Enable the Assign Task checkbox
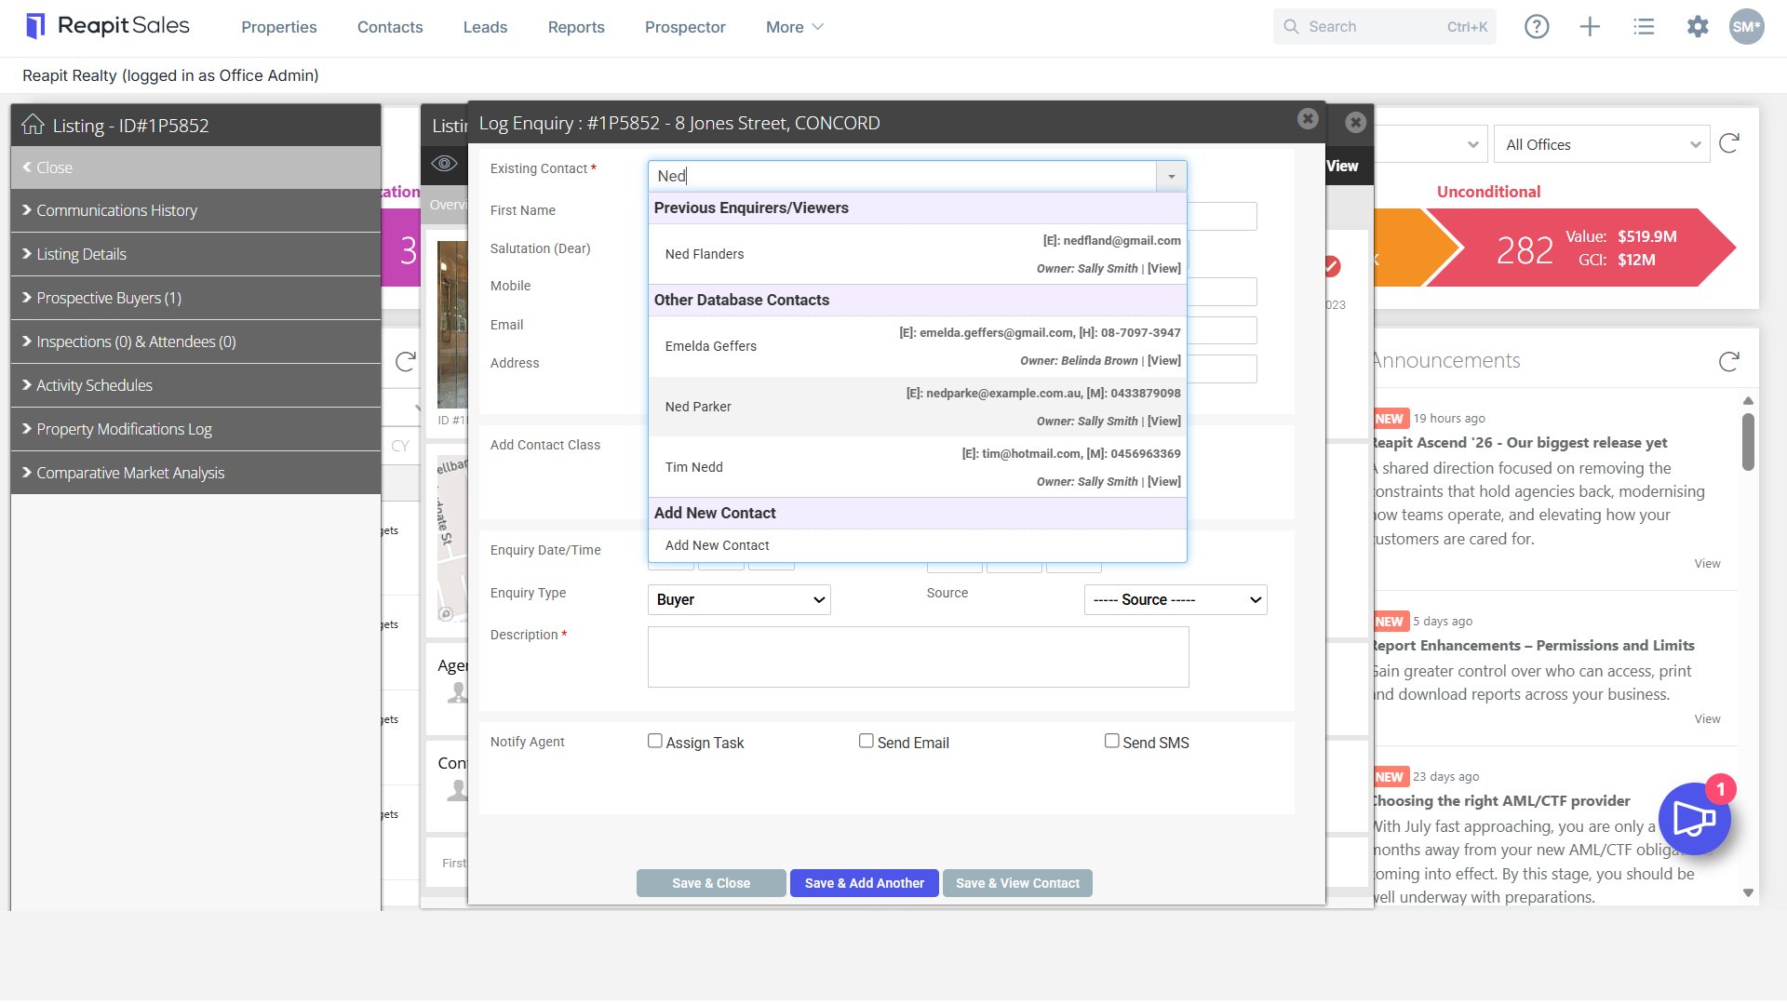1787x1005 pixels. pyautogui.click(x=655, y=741)
